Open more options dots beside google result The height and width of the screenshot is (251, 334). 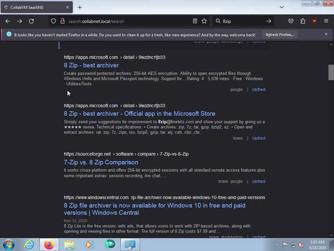pyautogui.click(x=247, y=90)
